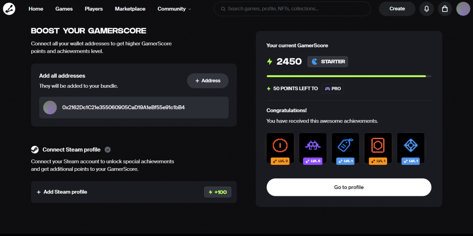Open the notifications bell

coord(426,9)
